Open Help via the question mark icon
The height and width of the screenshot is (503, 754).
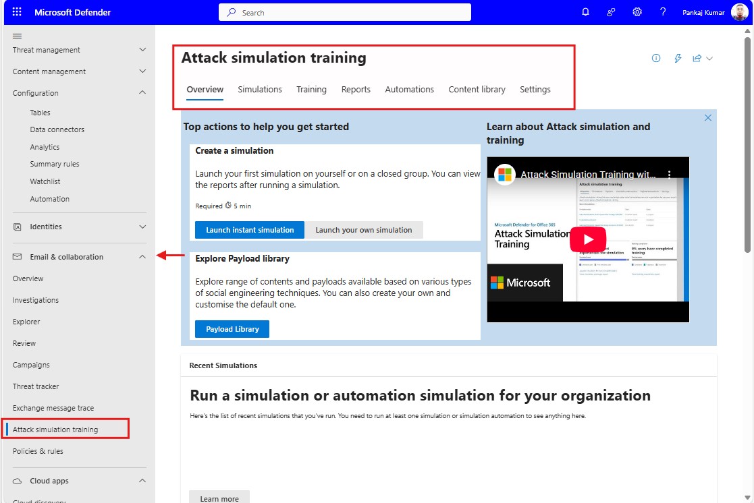tap(662, 11)
